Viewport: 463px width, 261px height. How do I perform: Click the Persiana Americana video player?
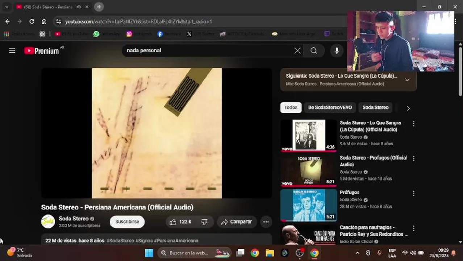click(157, 133)
